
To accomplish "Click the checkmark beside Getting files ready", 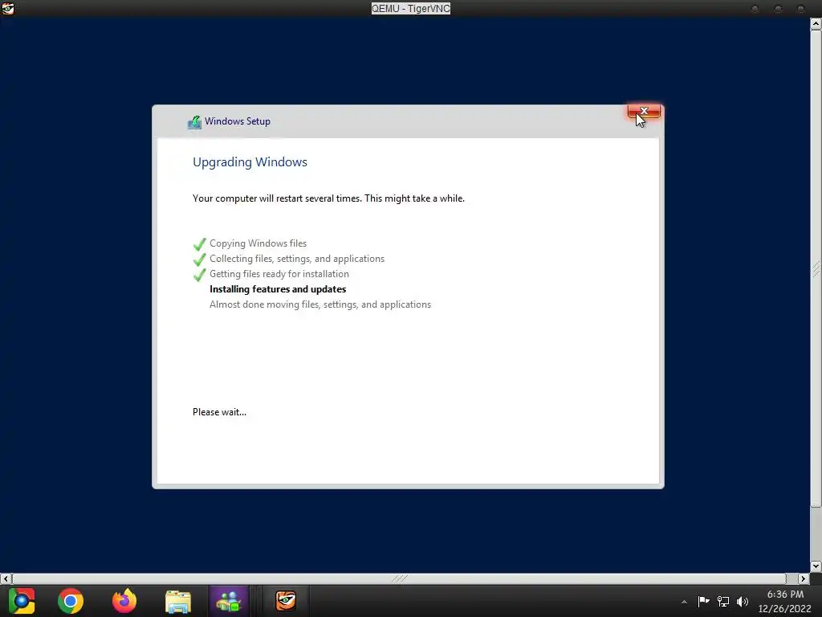I will coord(200,275).
